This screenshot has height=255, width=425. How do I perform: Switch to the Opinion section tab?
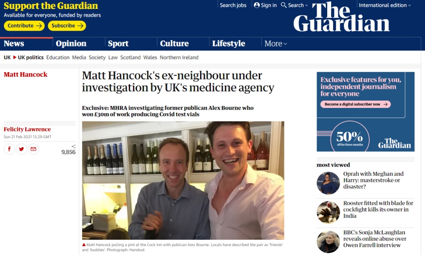pos(71,44)
